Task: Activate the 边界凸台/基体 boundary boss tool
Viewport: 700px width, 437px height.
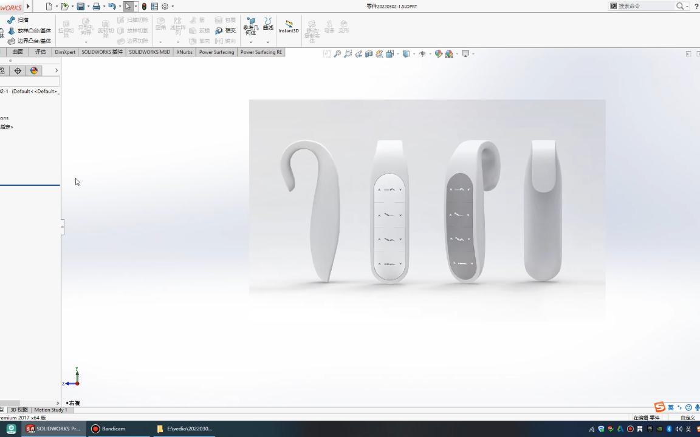Action: (x=30, y=40)
